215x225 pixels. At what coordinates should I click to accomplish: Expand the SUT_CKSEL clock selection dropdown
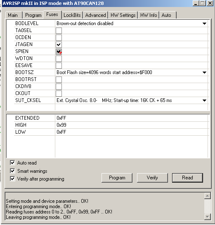(x=205, y=100)
